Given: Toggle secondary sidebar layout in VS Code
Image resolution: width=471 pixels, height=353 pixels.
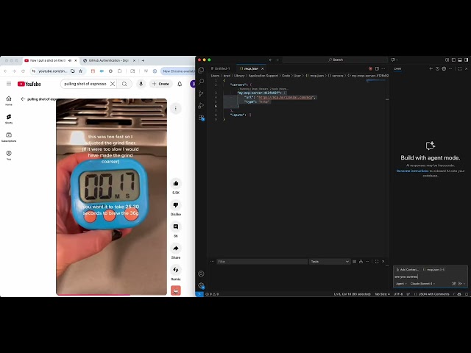Looking at the screenshot, I should click(466, 60).
